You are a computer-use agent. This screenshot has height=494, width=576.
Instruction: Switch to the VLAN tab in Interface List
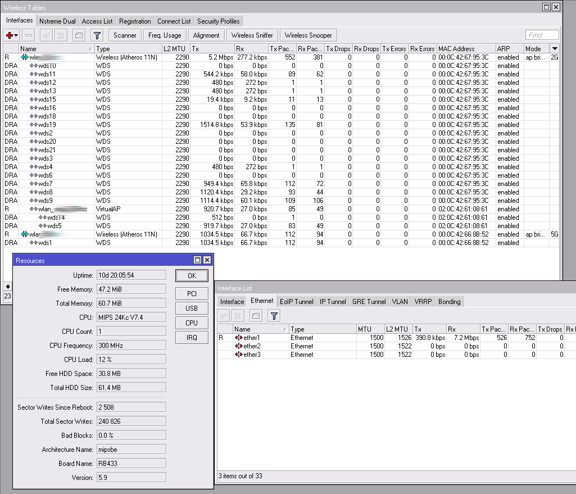pyautogui.click(x=400, y=302)
